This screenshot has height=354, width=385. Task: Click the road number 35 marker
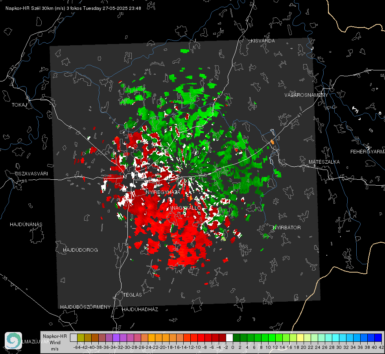(x=5, y=278)
